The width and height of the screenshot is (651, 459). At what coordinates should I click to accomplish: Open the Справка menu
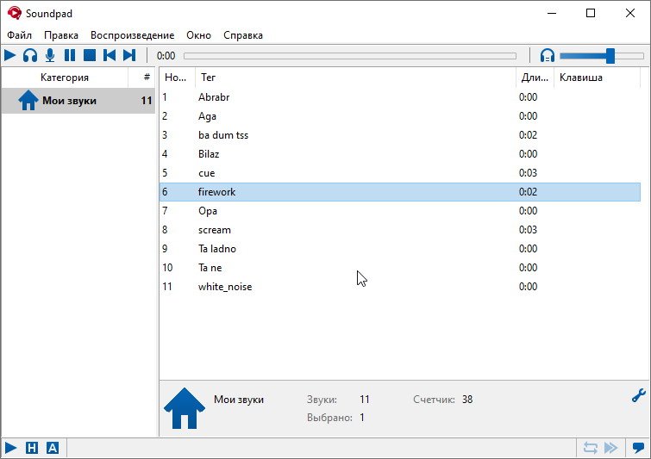(243, 35)
